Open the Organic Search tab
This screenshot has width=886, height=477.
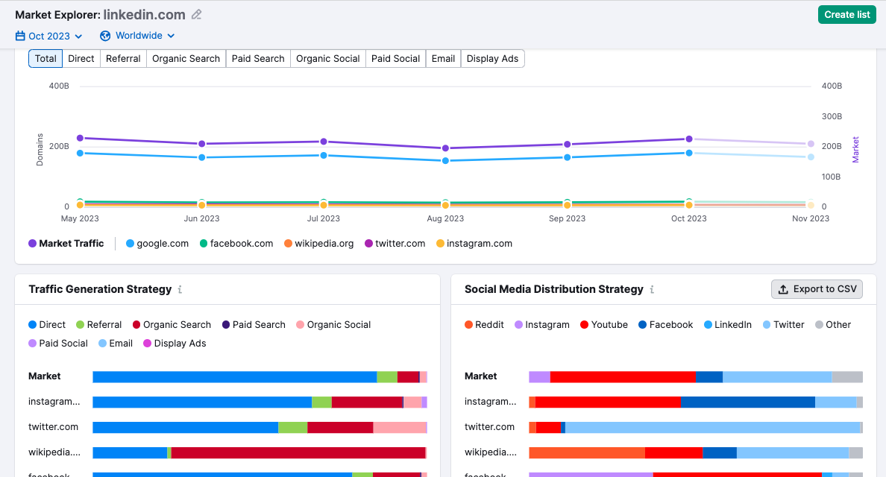point(186,59)
